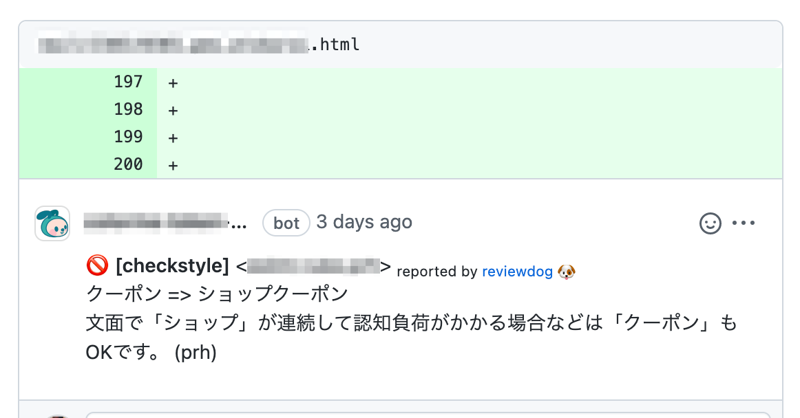Click line number 197 in the gutter
Image resolution: width=800 pixels, height=418 pixels.
pyautogui.click(x=129, y=82)
